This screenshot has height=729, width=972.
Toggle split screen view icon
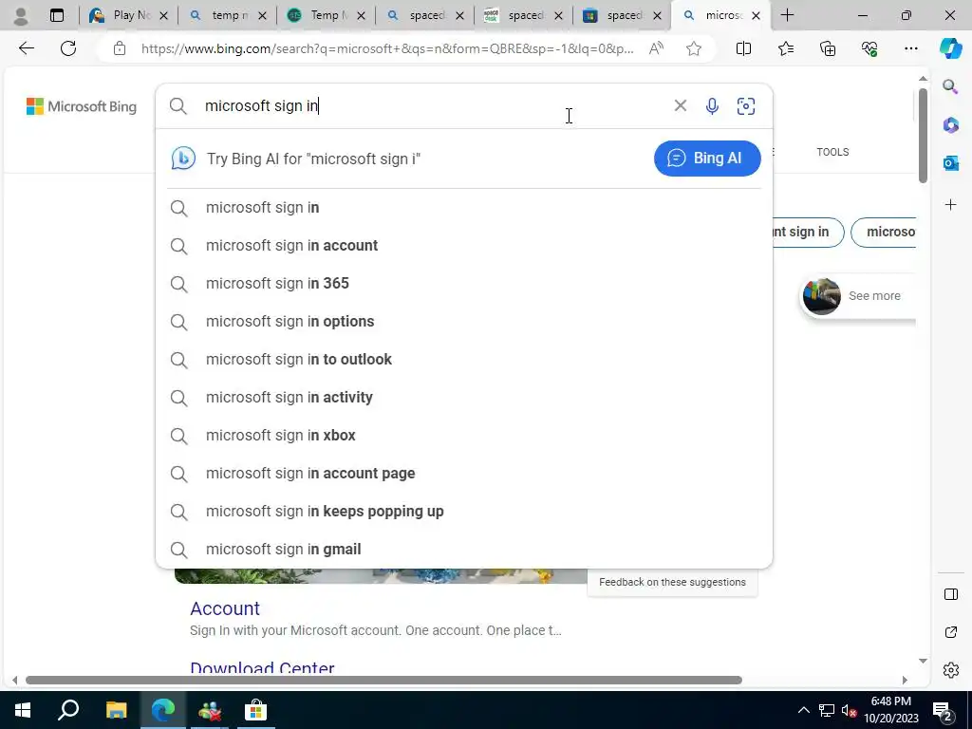click(x=743, y=48)
